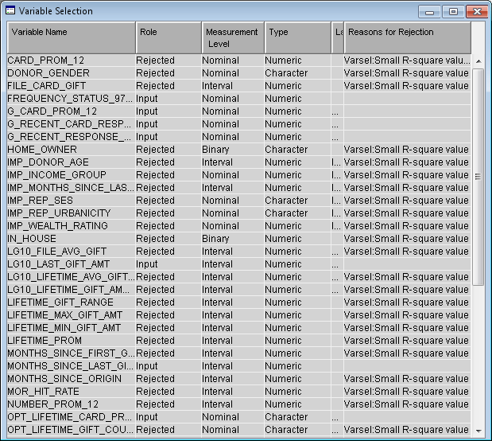492x441 pixels.
Task: Select the LIFETIME_MAX_GIFT_AMT variable name
Action: (65, 315)
